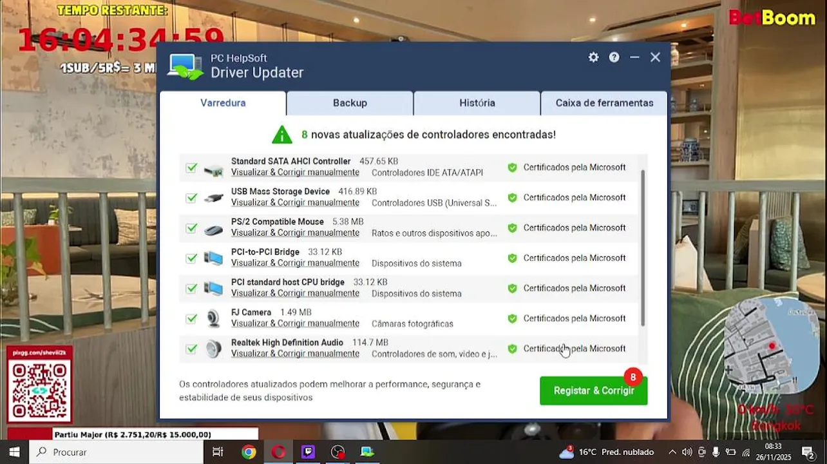Uncheck Realtek High Definition Audio checkbox

(191, 349)
